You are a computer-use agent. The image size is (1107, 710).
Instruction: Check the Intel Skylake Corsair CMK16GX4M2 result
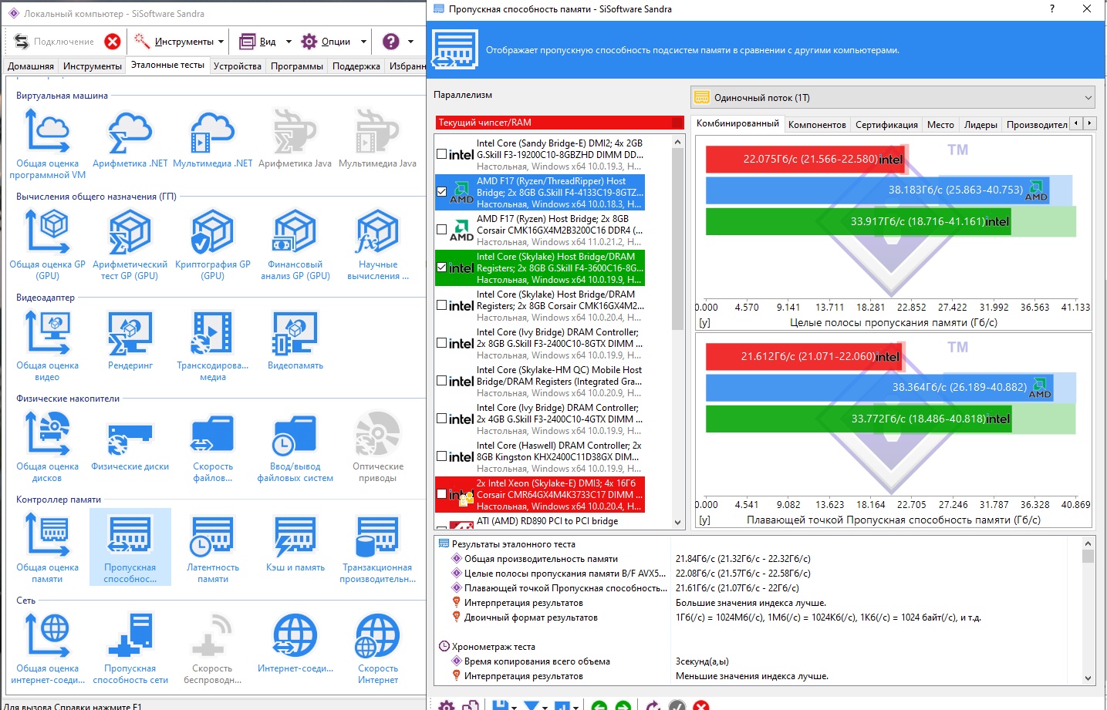[x=441, y=305]
